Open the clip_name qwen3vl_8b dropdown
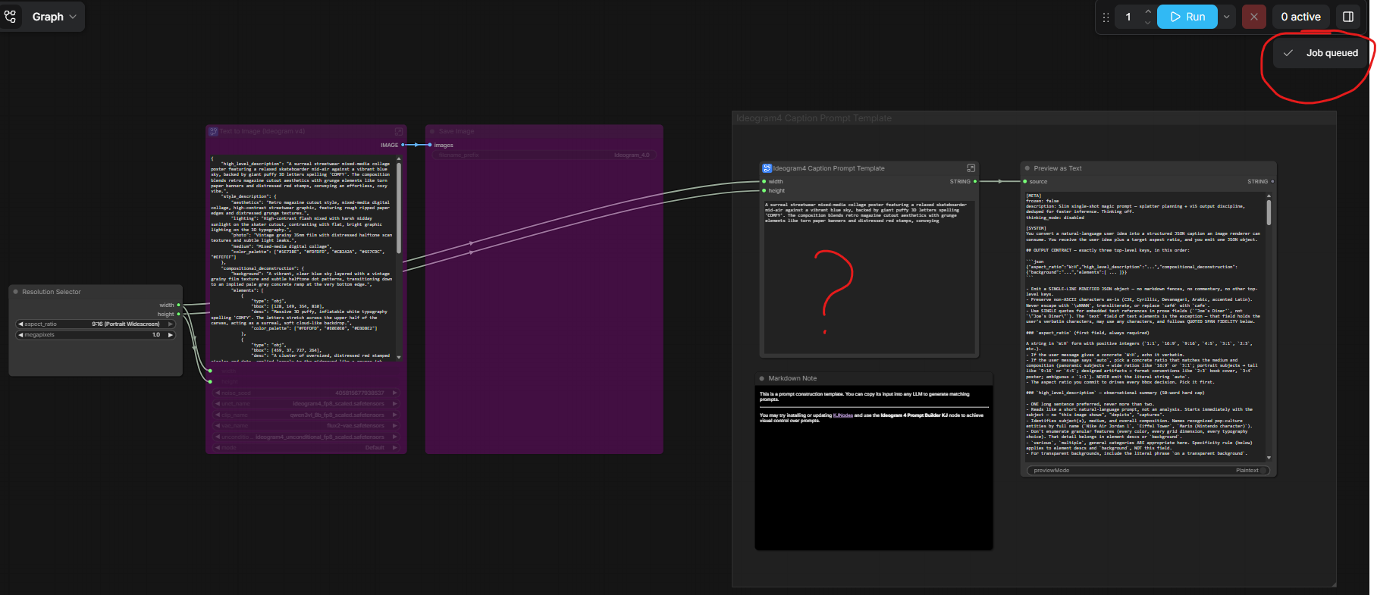1377x595 pixels. (x=306, y=415)
